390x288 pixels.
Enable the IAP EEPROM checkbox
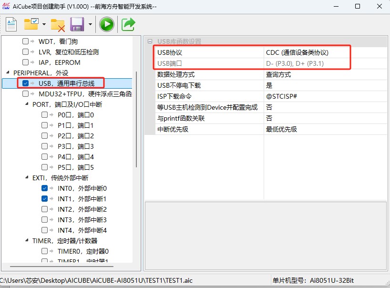25,62
